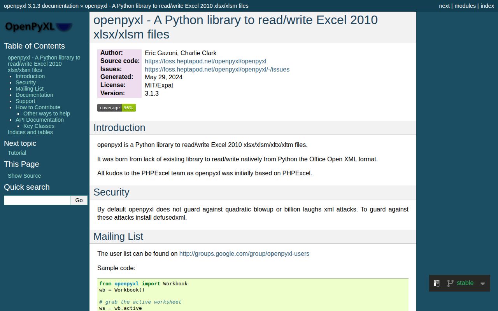Open the index link in top bar
Image resolution: width=498 pixels, height=311 pixels.
[487, 6]
